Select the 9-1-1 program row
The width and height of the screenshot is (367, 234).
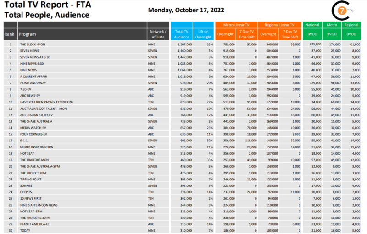pos(24,141)
